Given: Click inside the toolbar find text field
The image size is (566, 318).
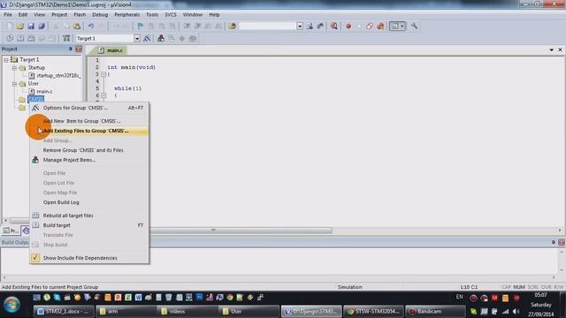Looking at the screenshot, I should coord(267,26).
